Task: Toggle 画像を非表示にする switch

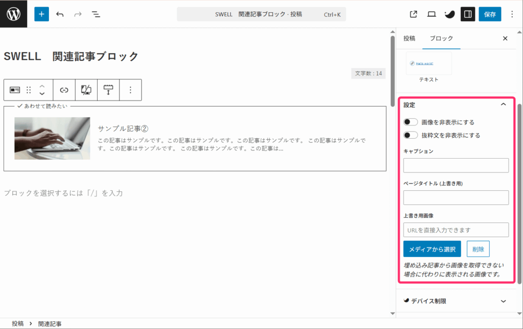Action: (x=410, y=122)
